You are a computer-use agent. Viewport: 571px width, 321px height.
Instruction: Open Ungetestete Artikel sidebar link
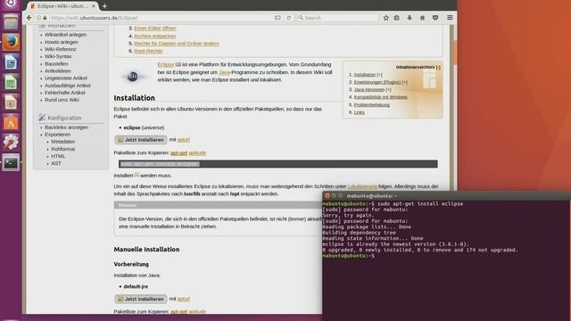pyautogui.click(x=66, y=78)
